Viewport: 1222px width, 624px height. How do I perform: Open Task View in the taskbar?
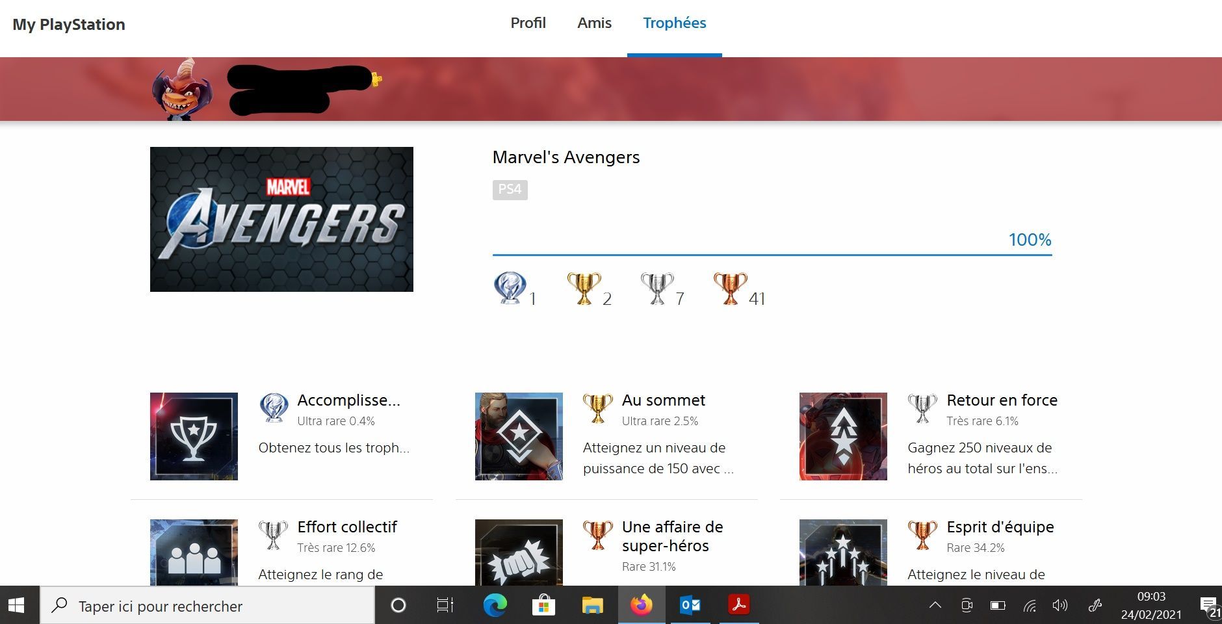(x=445, y=605)
